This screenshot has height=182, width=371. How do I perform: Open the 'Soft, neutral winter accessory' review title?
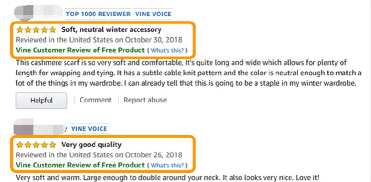[x=111, y=29]
